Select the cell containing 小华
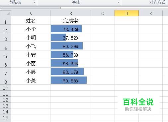 tap(31, 29)
